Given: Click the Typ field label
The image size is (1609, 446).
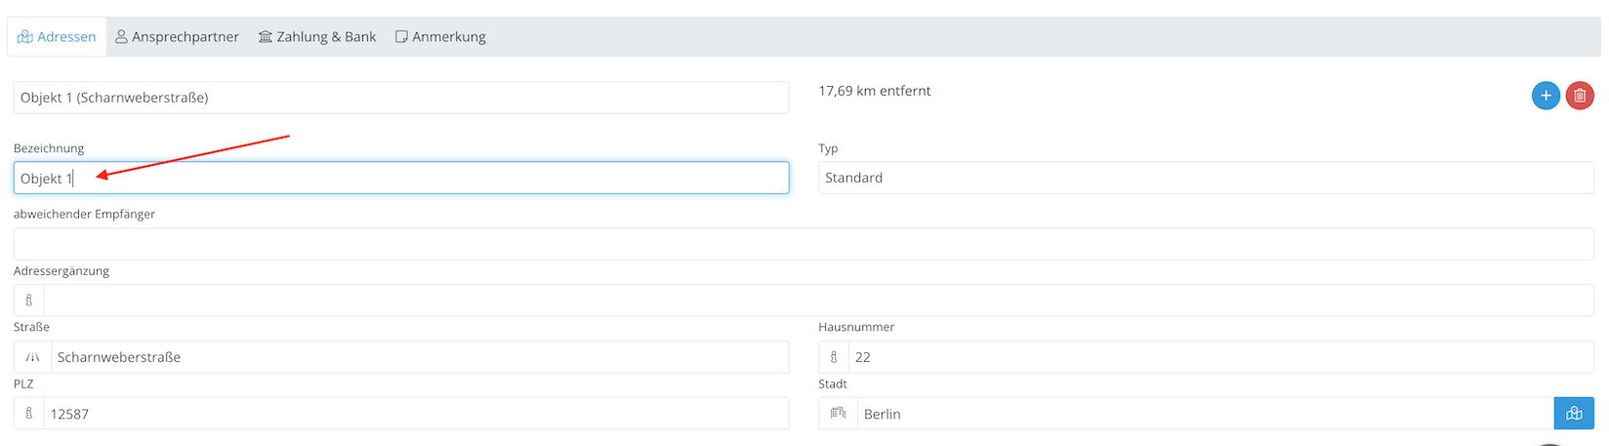Looking at the screenshot, I should pos(828,148).
